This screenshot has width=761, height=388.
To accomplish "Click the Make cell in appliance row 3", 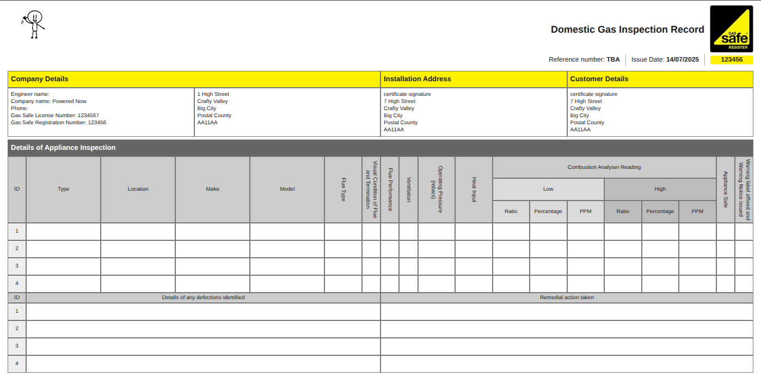I will pyautogui.click(x=213, y=266).
